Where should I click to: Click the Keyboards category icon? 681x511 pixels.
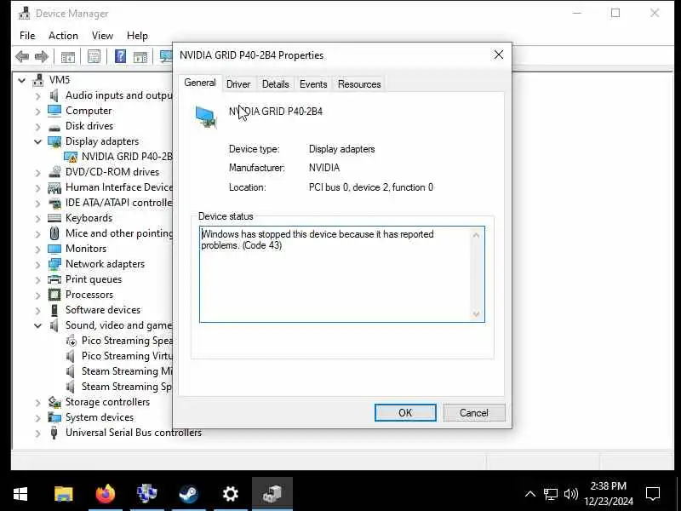pos(54,218)
